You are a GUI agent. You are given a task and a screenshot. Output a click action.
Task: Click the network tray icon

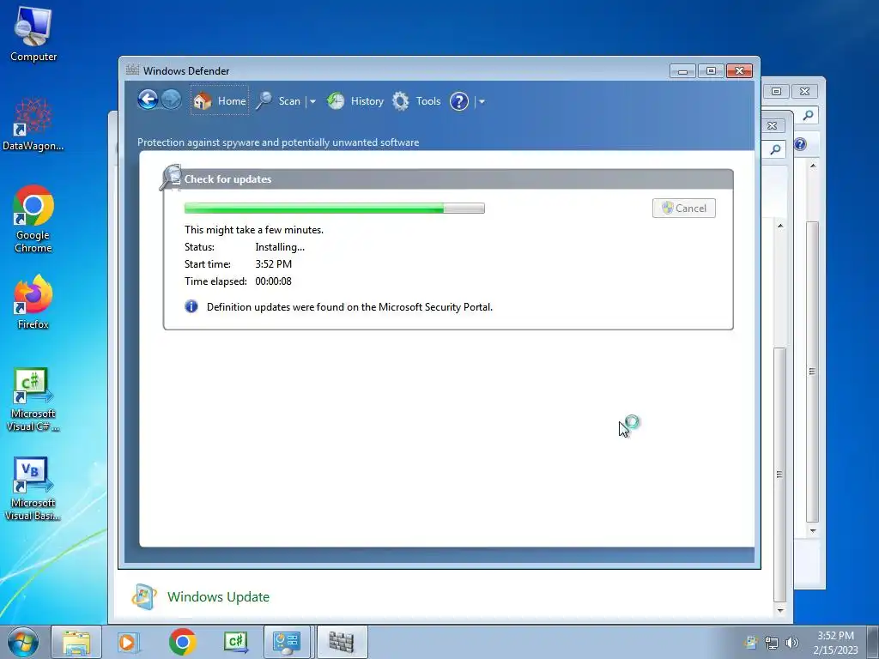click(x=772, y=643)
